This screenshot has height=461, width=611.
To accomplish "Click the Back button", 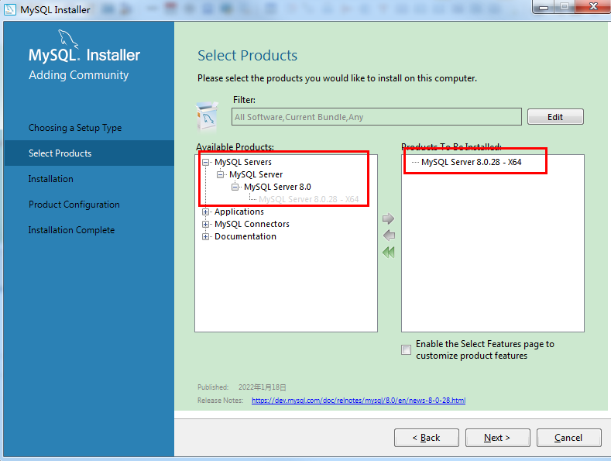I will 426,438.
